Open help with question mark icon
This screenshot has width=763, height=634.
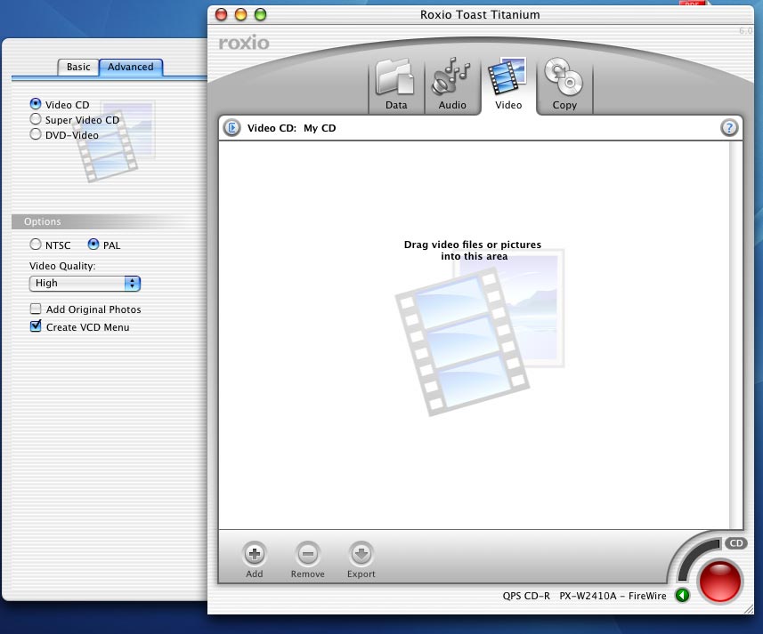(729, 128)
